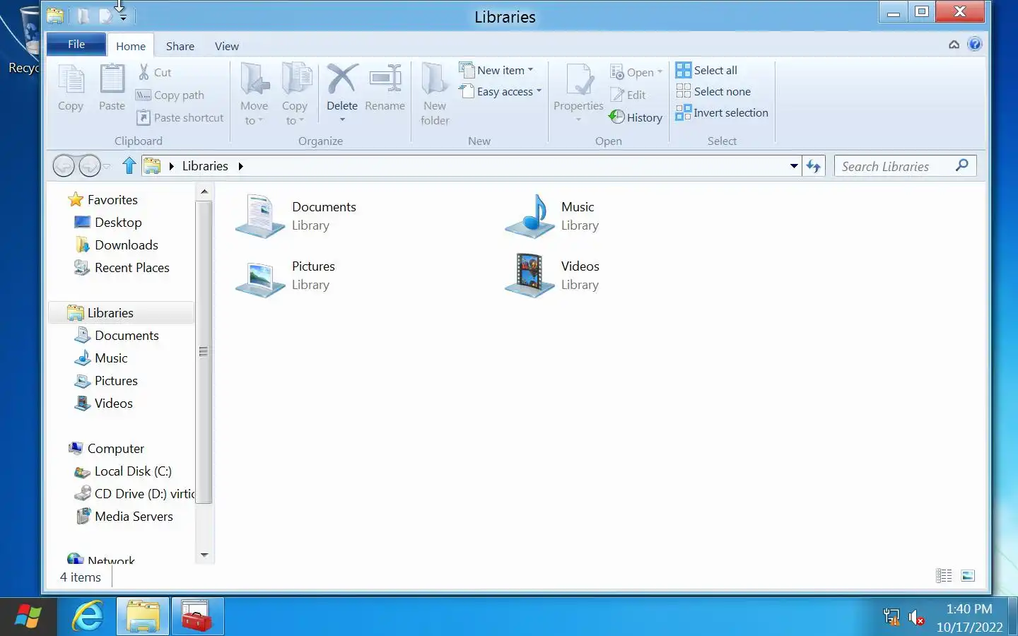Click the search magnifier icon
The height and width of the screenshot is (636, 1018).
(x=961, y=165)
